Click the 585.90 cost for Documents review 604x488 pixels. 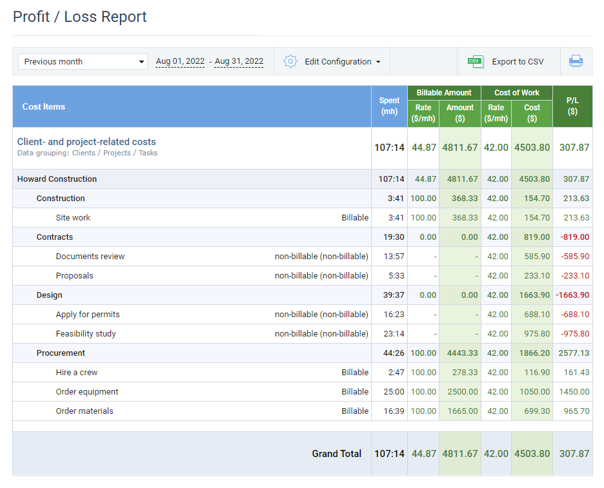(537, 257)
